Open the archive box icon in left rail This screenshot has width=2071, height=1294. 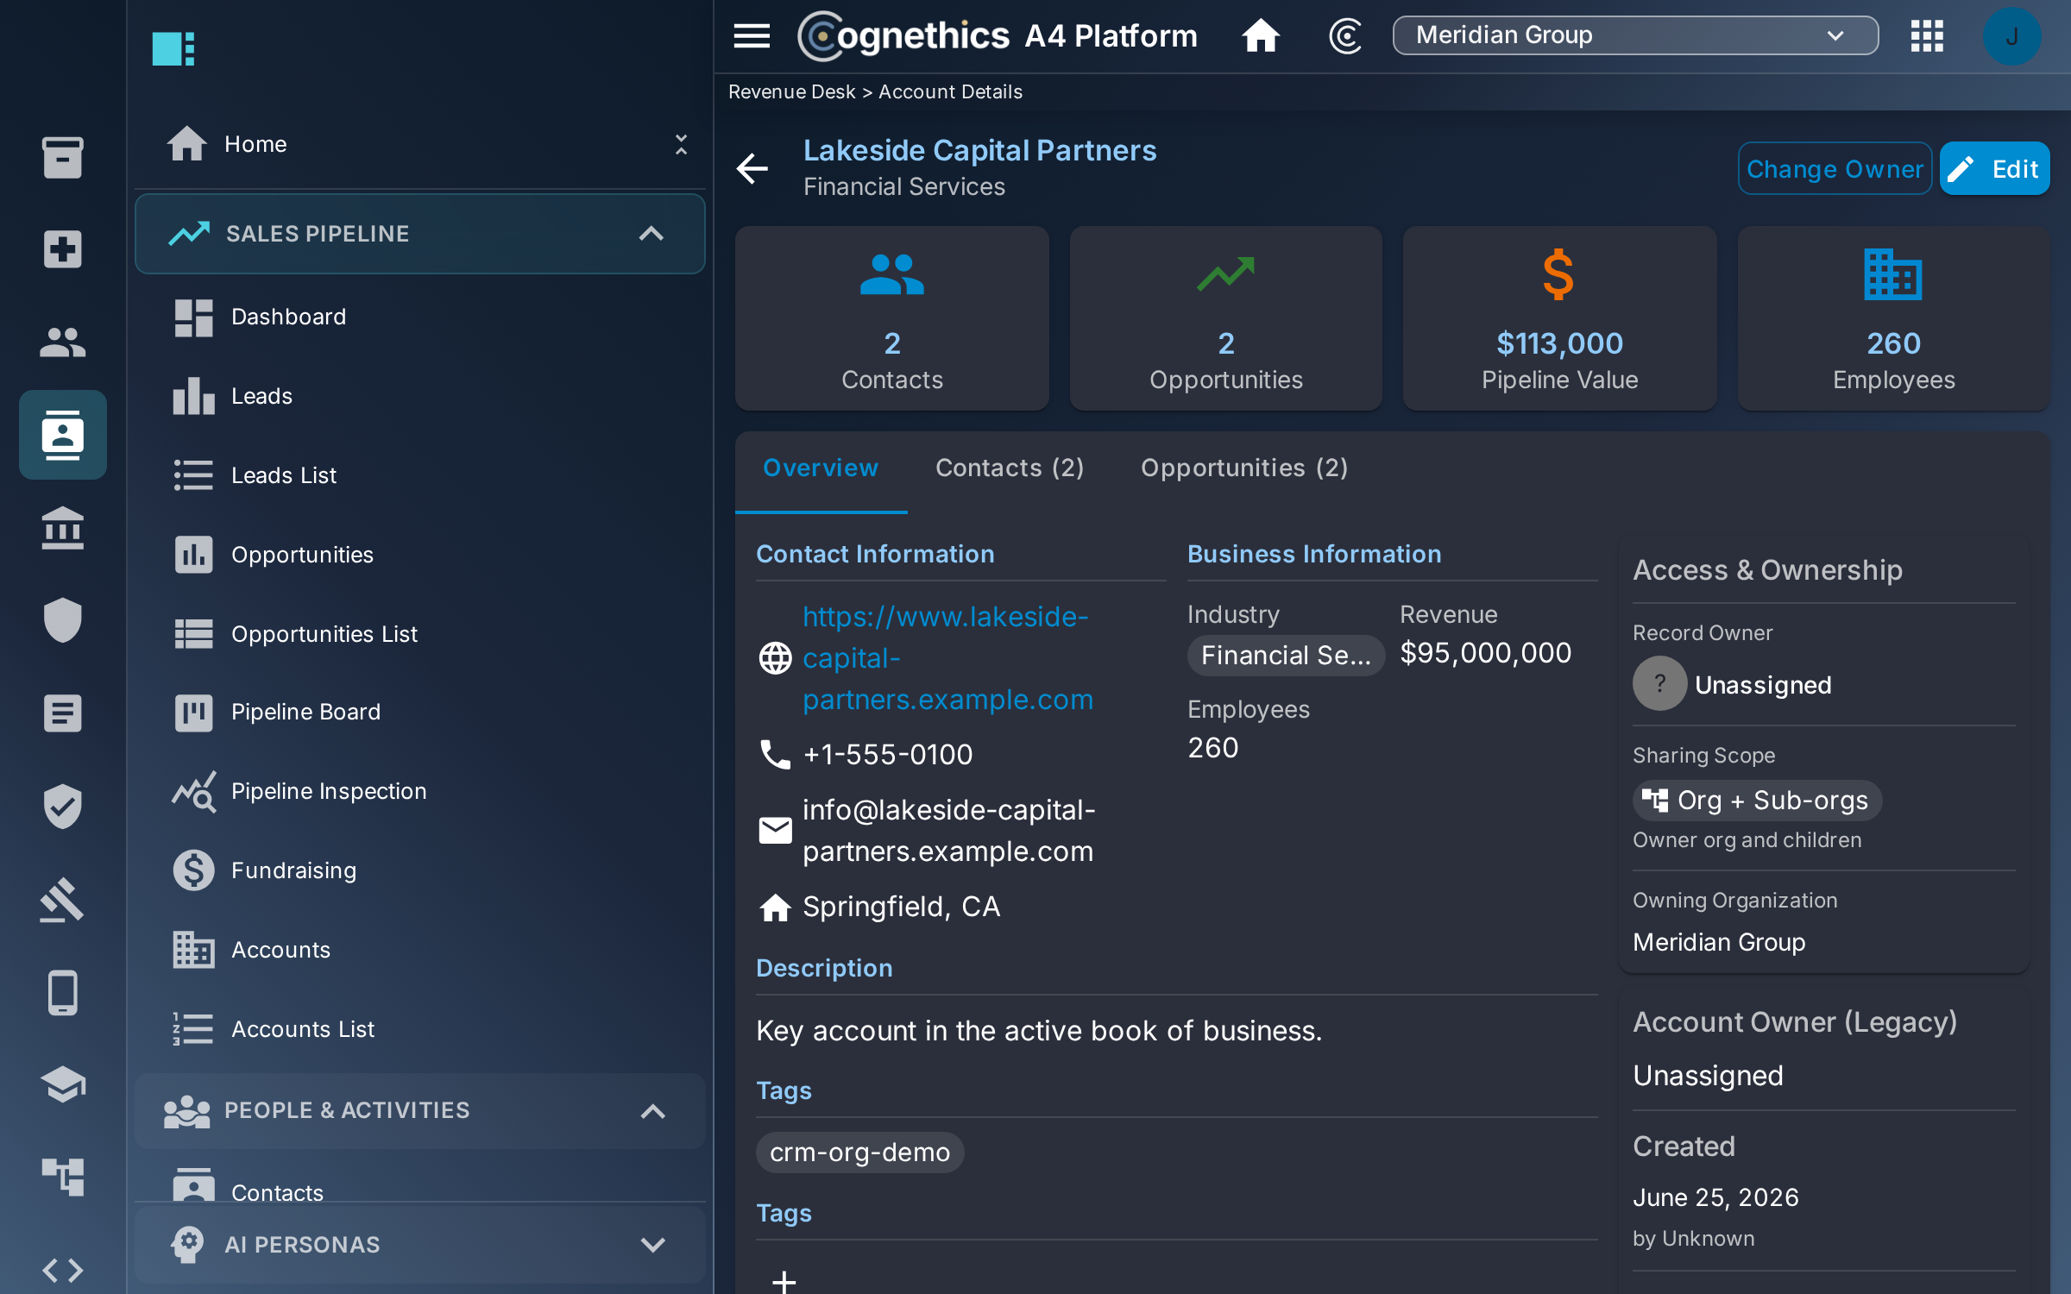point(62,157)
